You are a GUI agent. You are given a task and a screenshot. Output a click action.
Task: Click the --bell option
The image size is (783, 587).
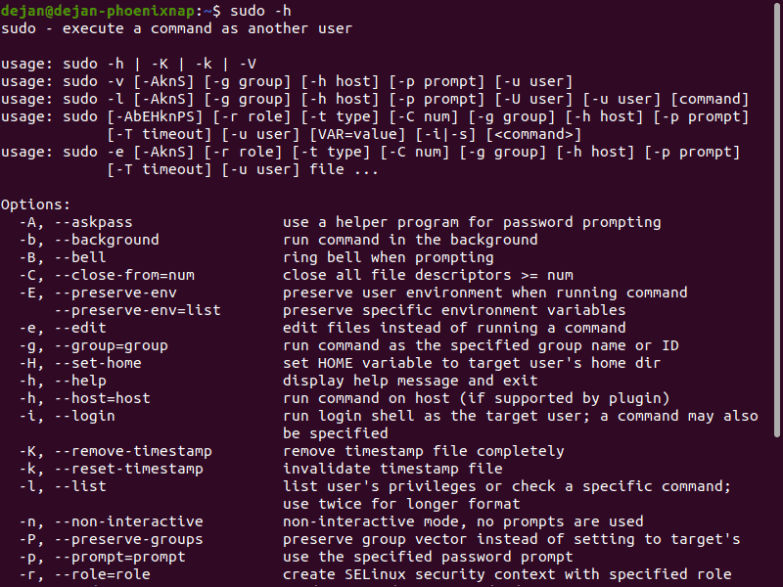[x=84, y=257]
